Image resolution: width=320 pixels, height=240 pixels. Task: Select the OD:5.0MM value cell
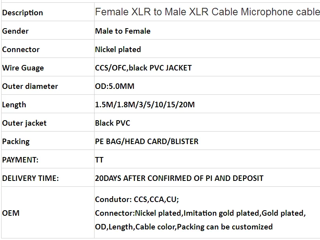pyautogui.click(x=115, y=86)
